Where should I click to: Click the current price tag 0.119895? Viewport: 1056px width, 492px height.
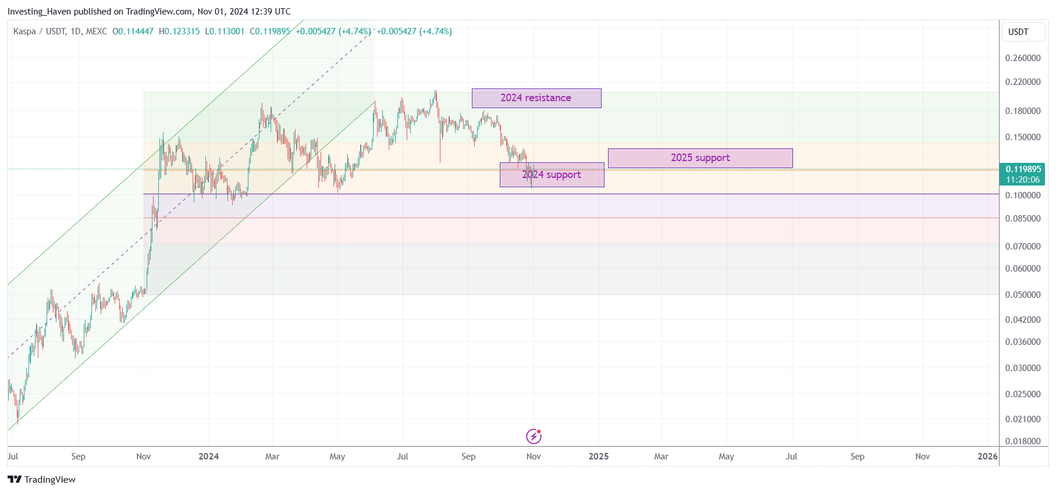coord(1023,169)
